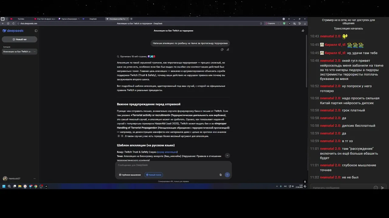
Task: Bookmark the page with the bookmark icon
Action: pyautogui.click(x=261, y=23)
